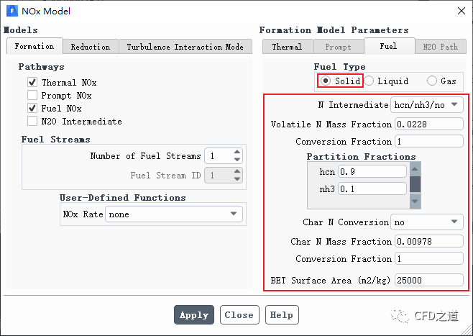The width and height of the screenshot is (473, 336).
Task: Toggle the N2O Intermediate checkbox
Action: pyautogui.click(x=32, y=122)
